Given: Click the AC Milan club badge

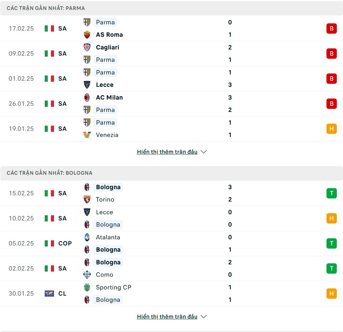Looking at the screenshot, I should (87, 98).
